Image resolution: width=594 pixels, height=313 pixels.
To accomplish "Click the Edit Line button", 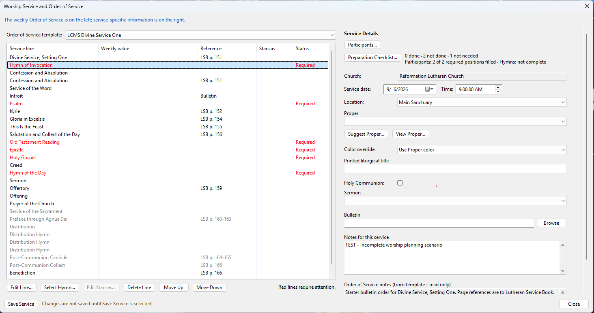I will pos(22,287).
